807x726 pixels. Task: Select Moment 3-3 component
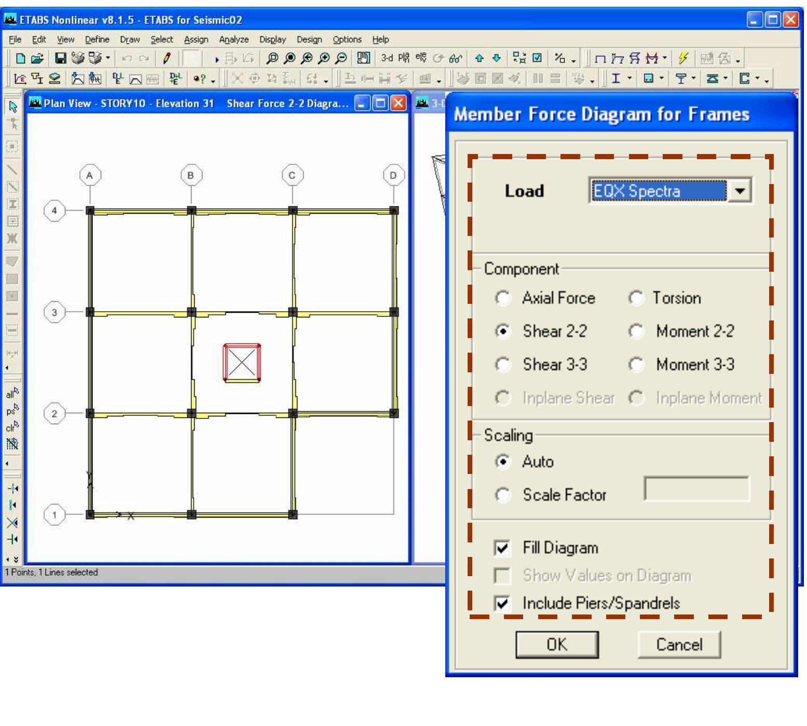[636, 365]
